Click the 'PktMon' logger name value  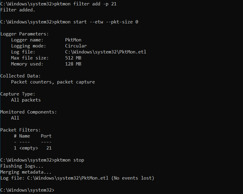[x=73, y=40]
